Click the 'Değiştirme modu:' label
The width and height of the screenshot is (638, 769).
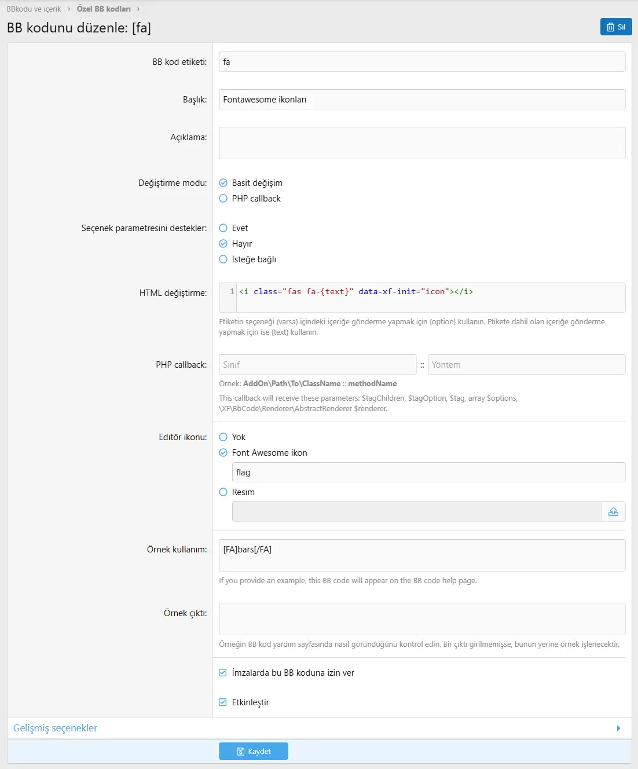click(173, 183)
